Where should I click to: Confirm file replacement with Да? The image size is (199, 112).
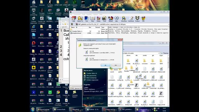[x=105, y=65]
